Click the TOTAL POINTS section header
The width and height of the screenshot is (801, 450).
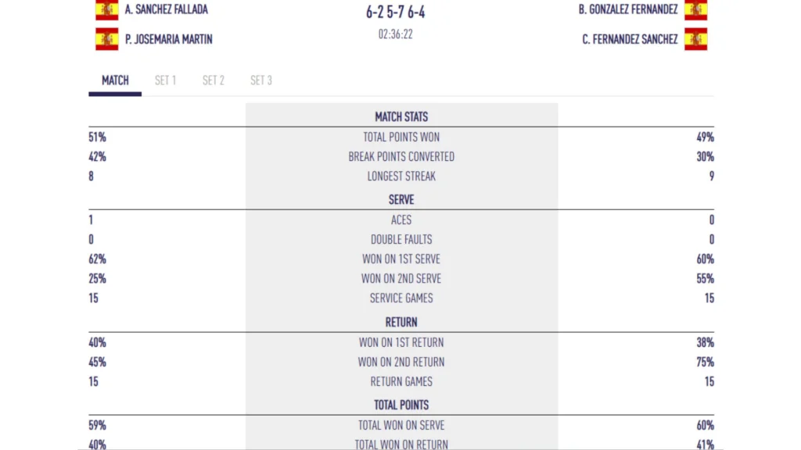coord(401,405)
